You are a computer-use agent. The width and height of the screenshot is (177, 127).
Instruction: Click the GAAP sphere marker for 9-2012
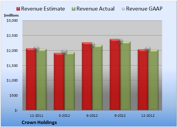(120, 42)
